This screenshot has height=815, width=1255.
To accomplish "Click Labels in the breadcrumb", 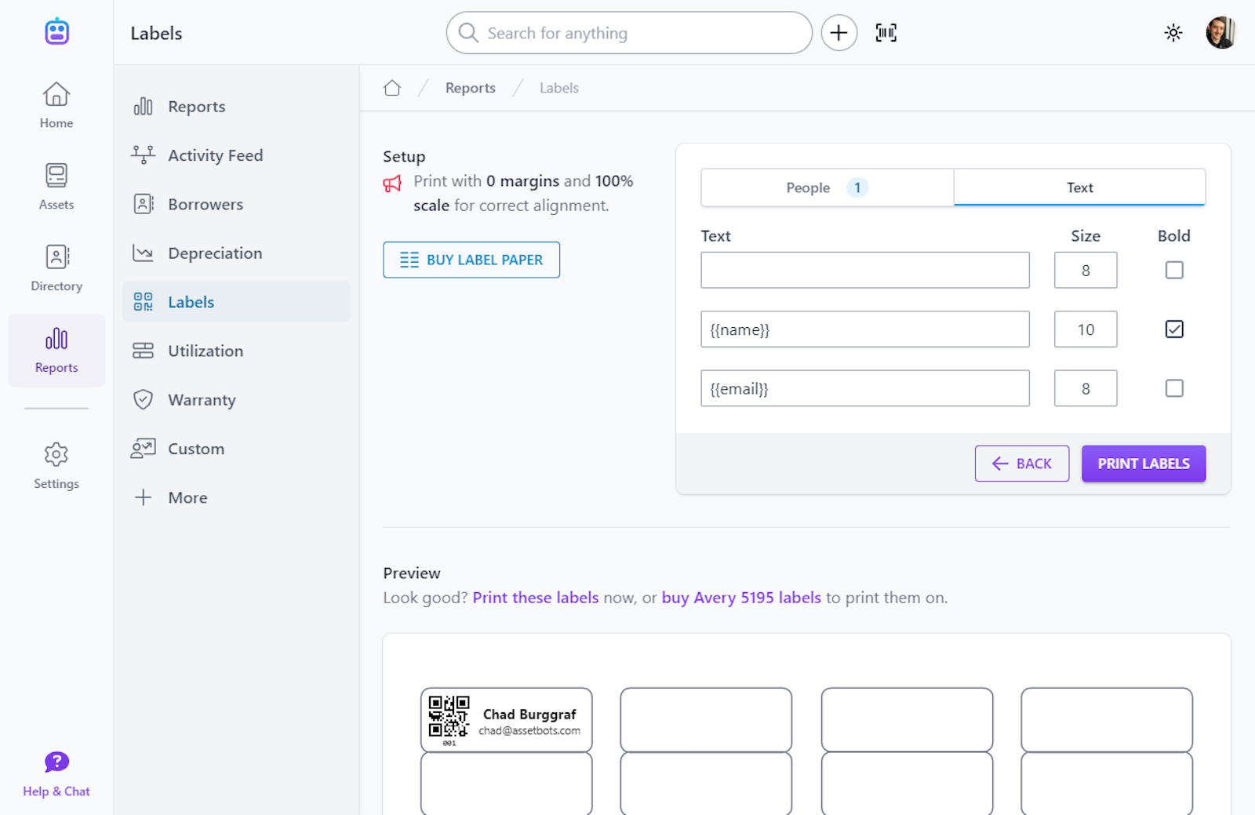I will click(x=559, y=88).
